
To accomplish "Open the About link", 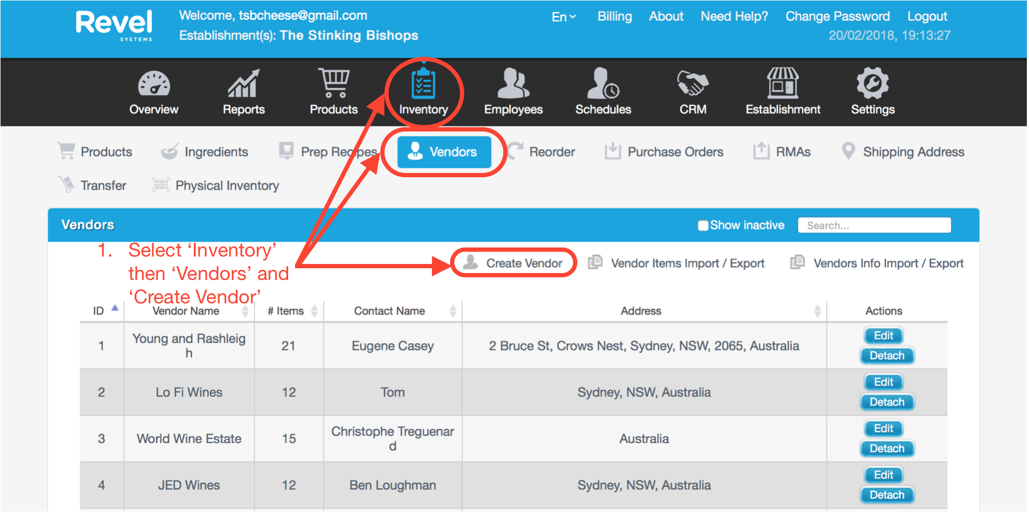I will 666,16.
